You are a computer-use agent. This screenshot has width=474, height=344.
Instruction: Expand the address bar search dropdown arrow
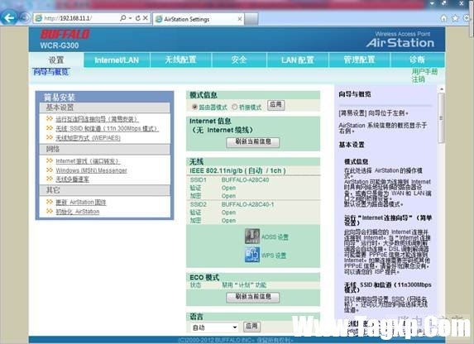point(131,18)
